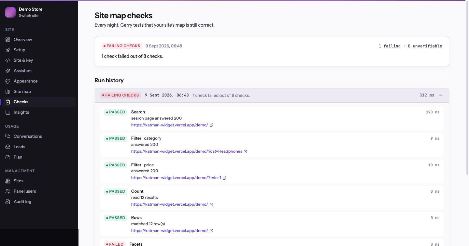Open external link icon on Count check
The image size is (469, 246).
pos(211,204)
